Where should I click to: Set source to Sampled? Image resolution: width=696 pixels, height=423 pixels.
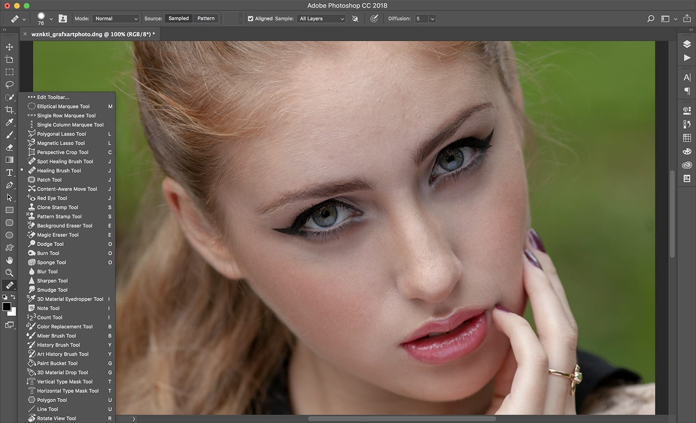point(179,19)
